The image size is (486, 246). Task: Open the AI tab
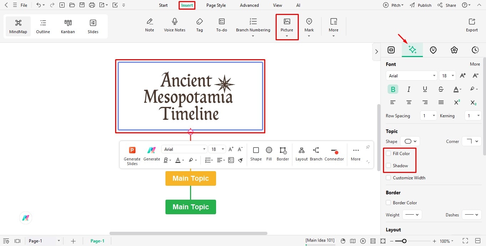298,5
